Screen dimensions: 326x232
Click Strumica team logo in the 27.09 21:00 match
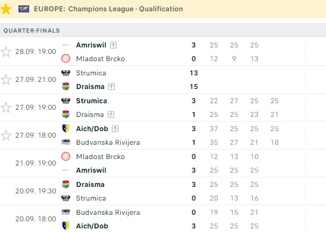[65, 73]
